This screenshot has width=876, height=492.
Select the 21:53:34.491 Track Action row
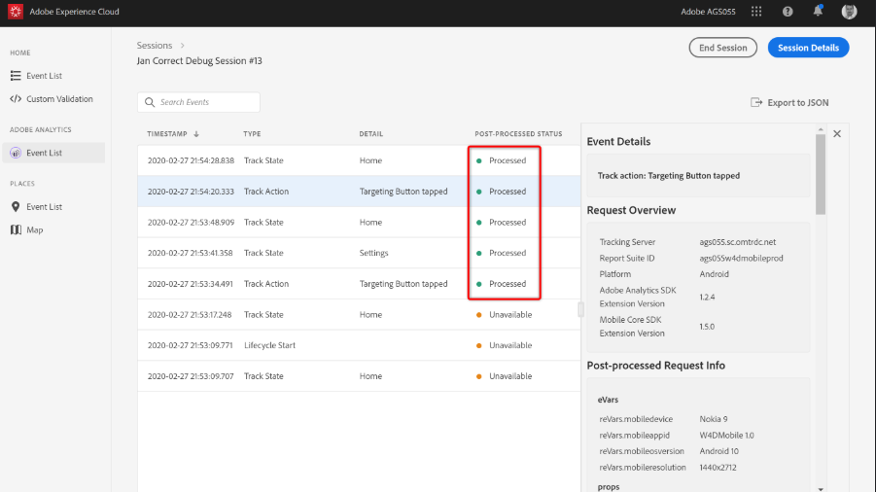coord(359,284)
